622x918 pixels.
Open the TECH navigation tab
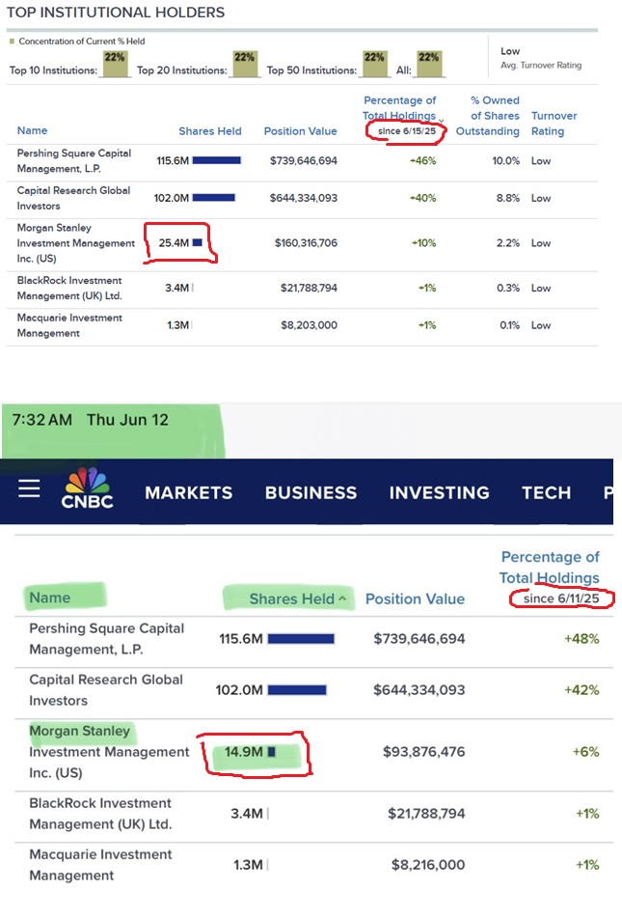point(546,492)
